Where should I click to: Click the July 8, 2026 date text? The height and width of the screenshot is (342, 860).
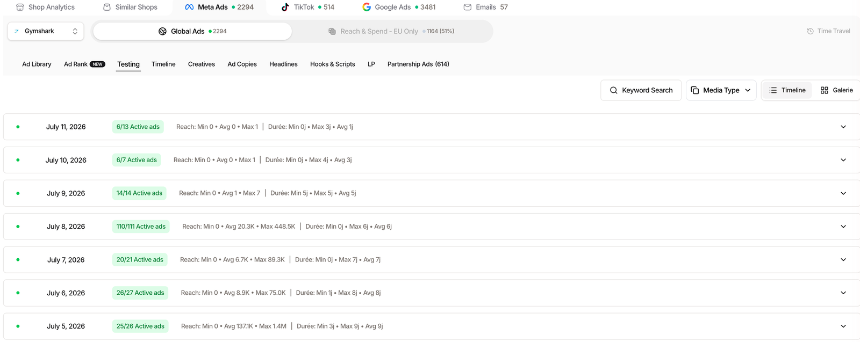tap(66, 227)
